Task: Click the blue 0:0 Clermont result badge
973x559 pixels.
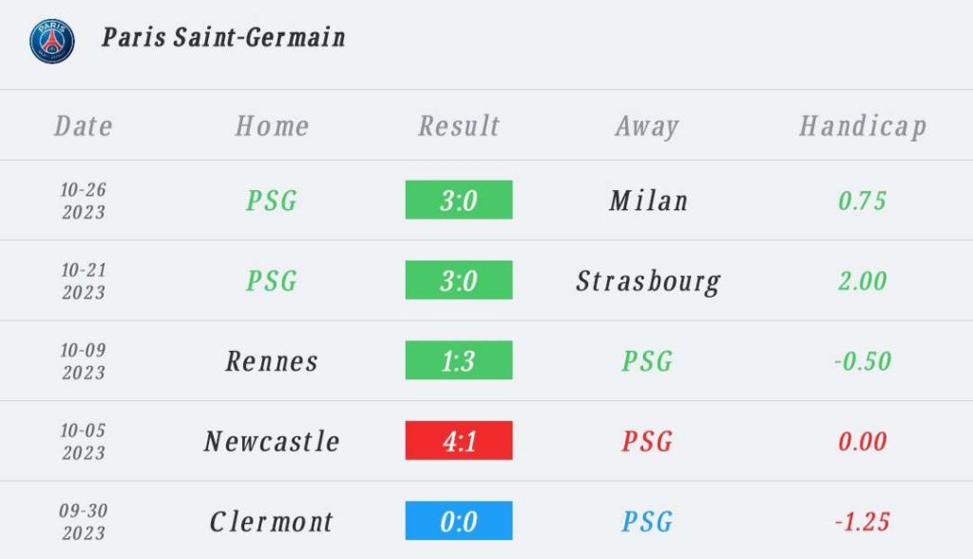Action: pyautogui.click(x=459, y=521)
